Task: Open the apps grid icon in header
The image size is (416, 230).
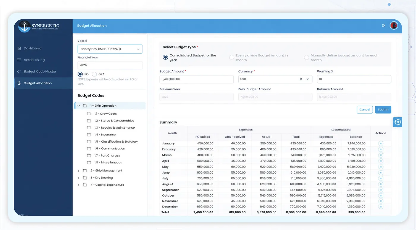Action: point(384,26)
